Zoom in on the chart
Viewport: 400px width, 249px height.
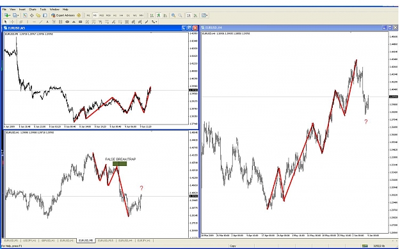coord(173,15)
